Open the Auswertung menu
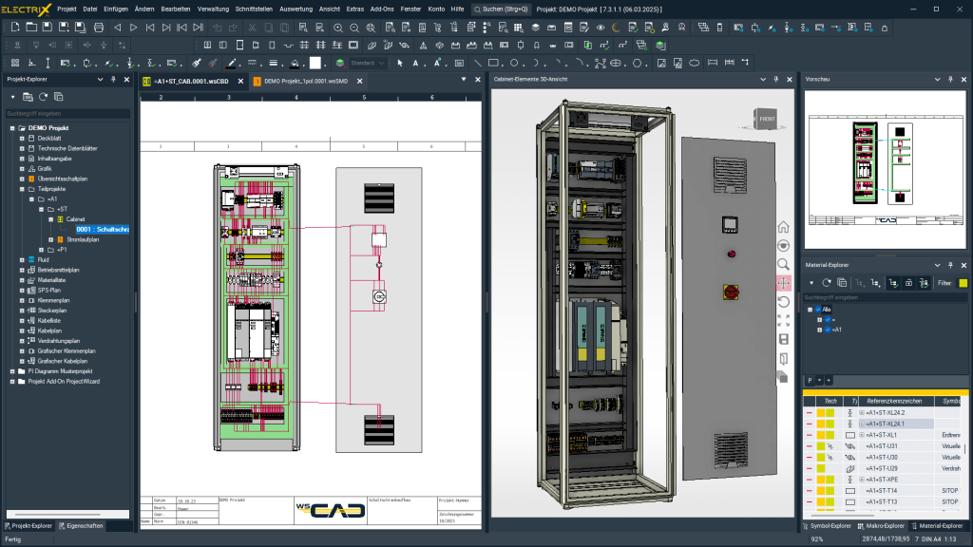Screen dimensions: 973x547 click(x=296, y=9)
